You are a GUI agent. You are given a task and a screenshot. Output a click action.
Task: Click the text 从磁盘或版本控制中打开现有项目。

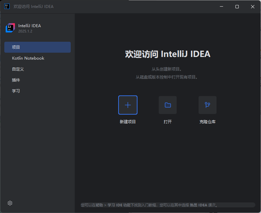point(166,77)
